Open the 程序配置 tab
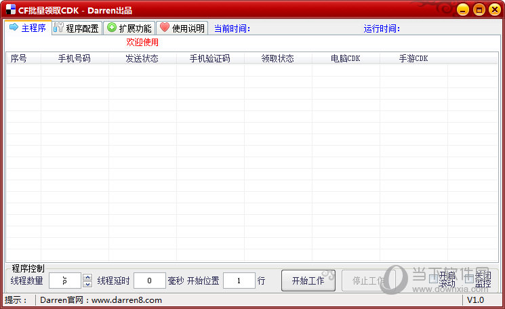The width and height of the screenshot is (505, 309). click(x=77, y=28)
